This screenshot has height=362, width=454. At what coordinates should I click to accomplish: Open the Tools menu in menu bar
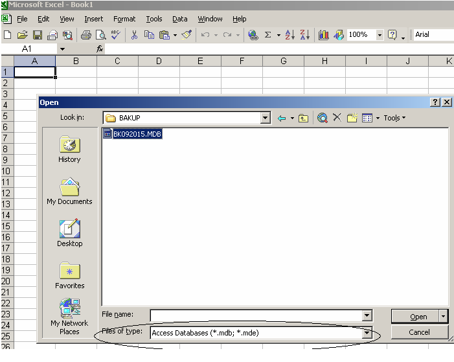pyautogui.click(x=153, y=19)
